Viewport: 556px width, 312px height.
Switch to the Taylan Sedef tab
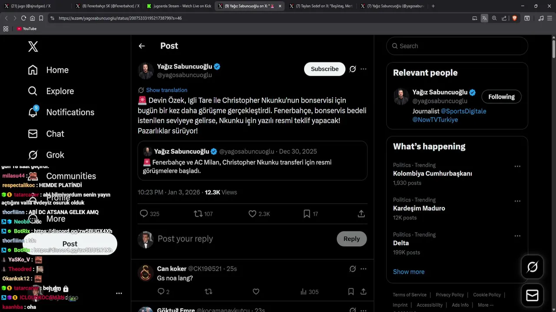click(x=321, y=6)
